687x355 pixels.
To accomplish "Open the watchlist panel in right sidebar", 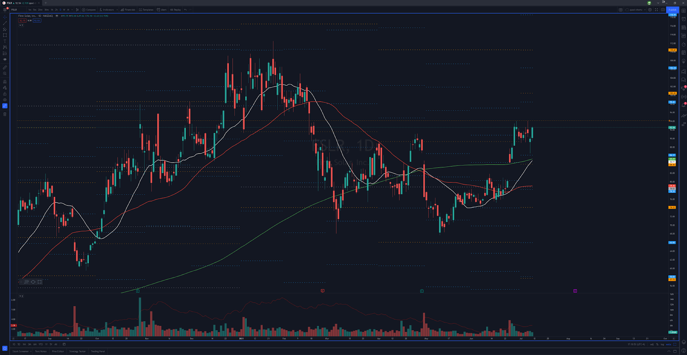I will [684, 11].
